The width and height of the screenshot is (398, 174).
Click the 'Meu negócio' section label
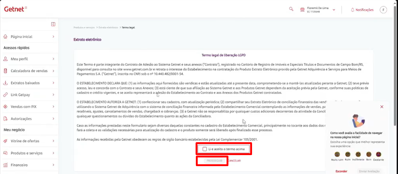coord(14,130)
